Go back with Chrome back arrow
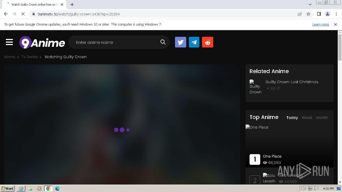 point(6,14)
